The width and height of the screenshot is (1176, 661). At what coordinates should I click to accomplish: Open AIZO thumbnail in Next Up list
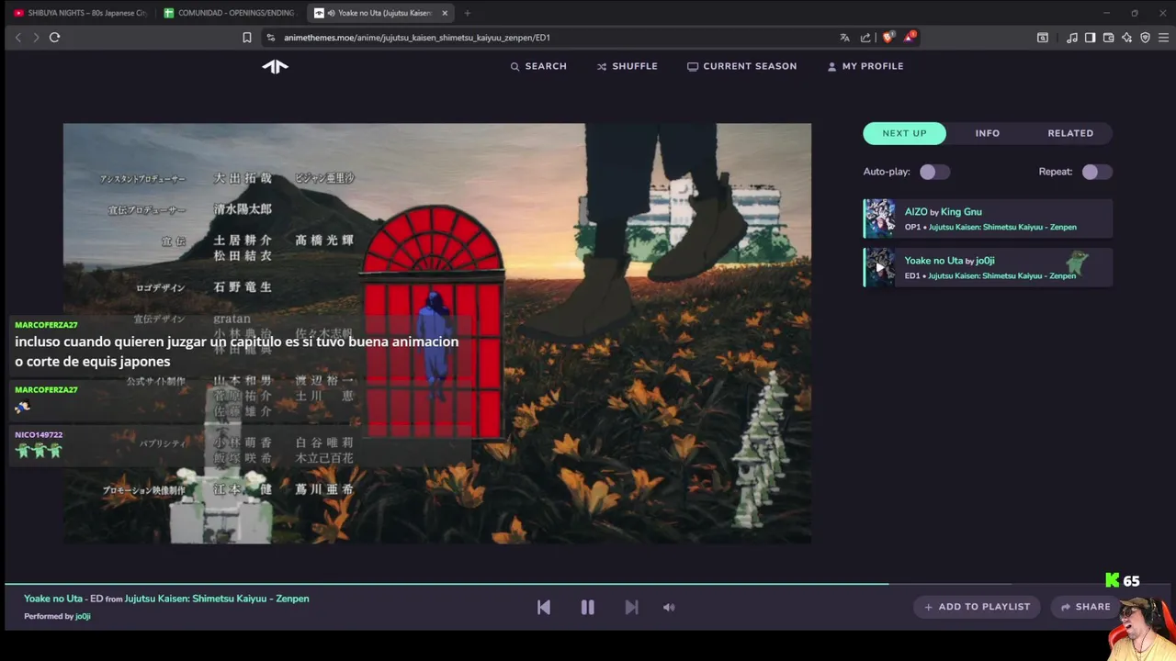click(x=879, y=218)
